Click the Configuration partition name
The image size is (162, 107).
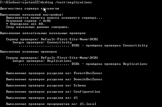coord(87,92)
